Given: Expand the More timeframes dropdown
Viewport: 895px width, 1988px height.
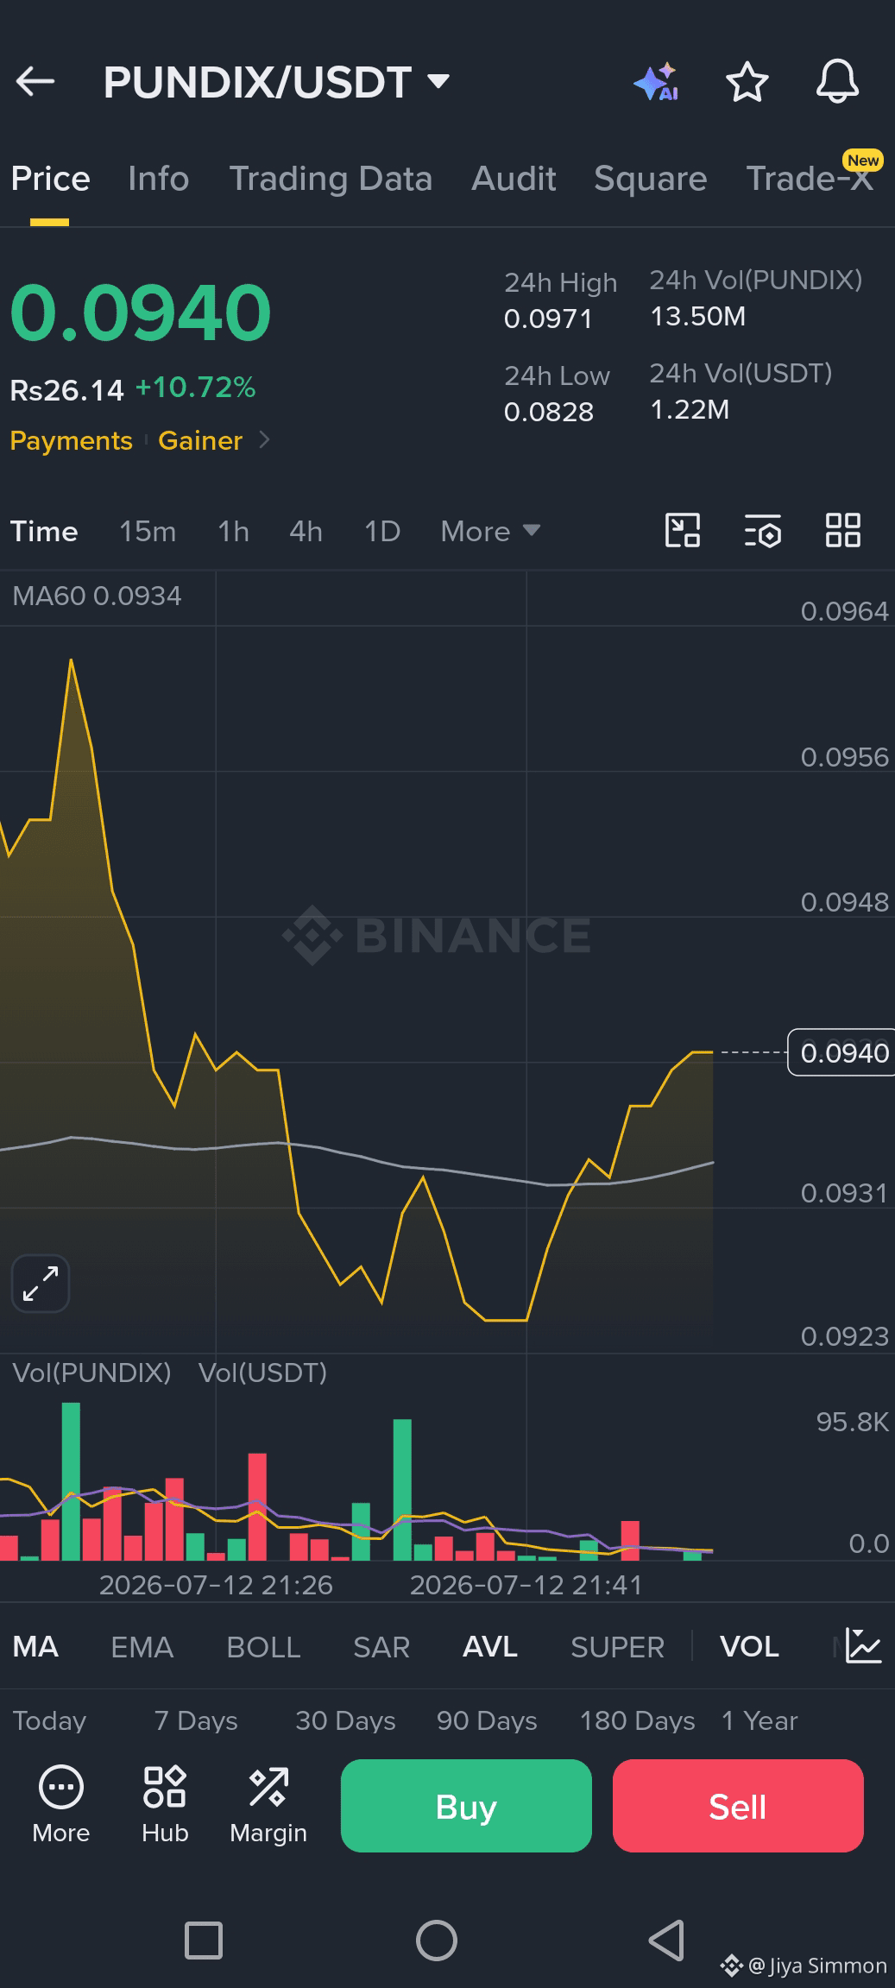Looking at the screenshot, I should point(490,531).
